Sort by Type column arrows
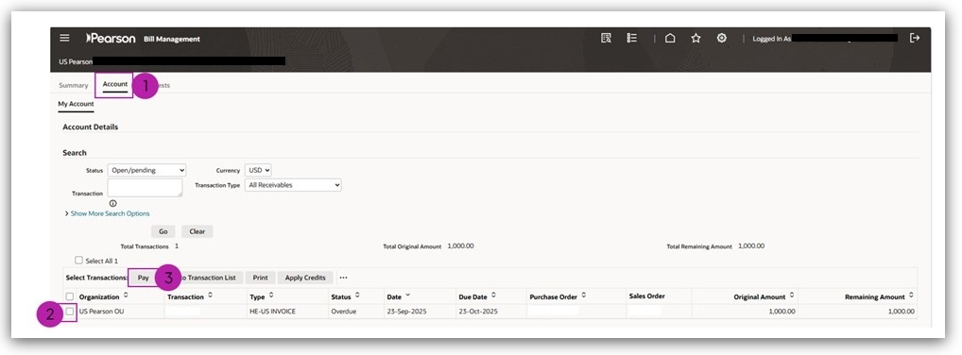The width and height of the screenshot is (962, 355). [271, 296]
